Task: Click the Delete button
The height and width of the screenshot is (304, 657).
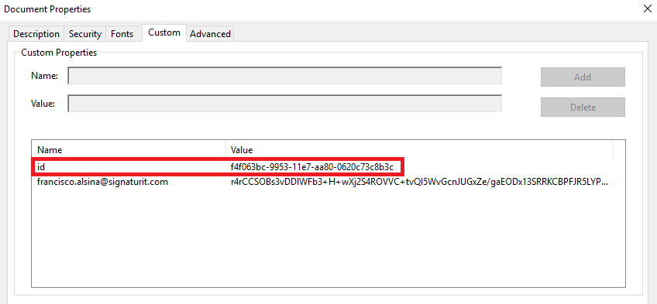Action: (583, 107)
